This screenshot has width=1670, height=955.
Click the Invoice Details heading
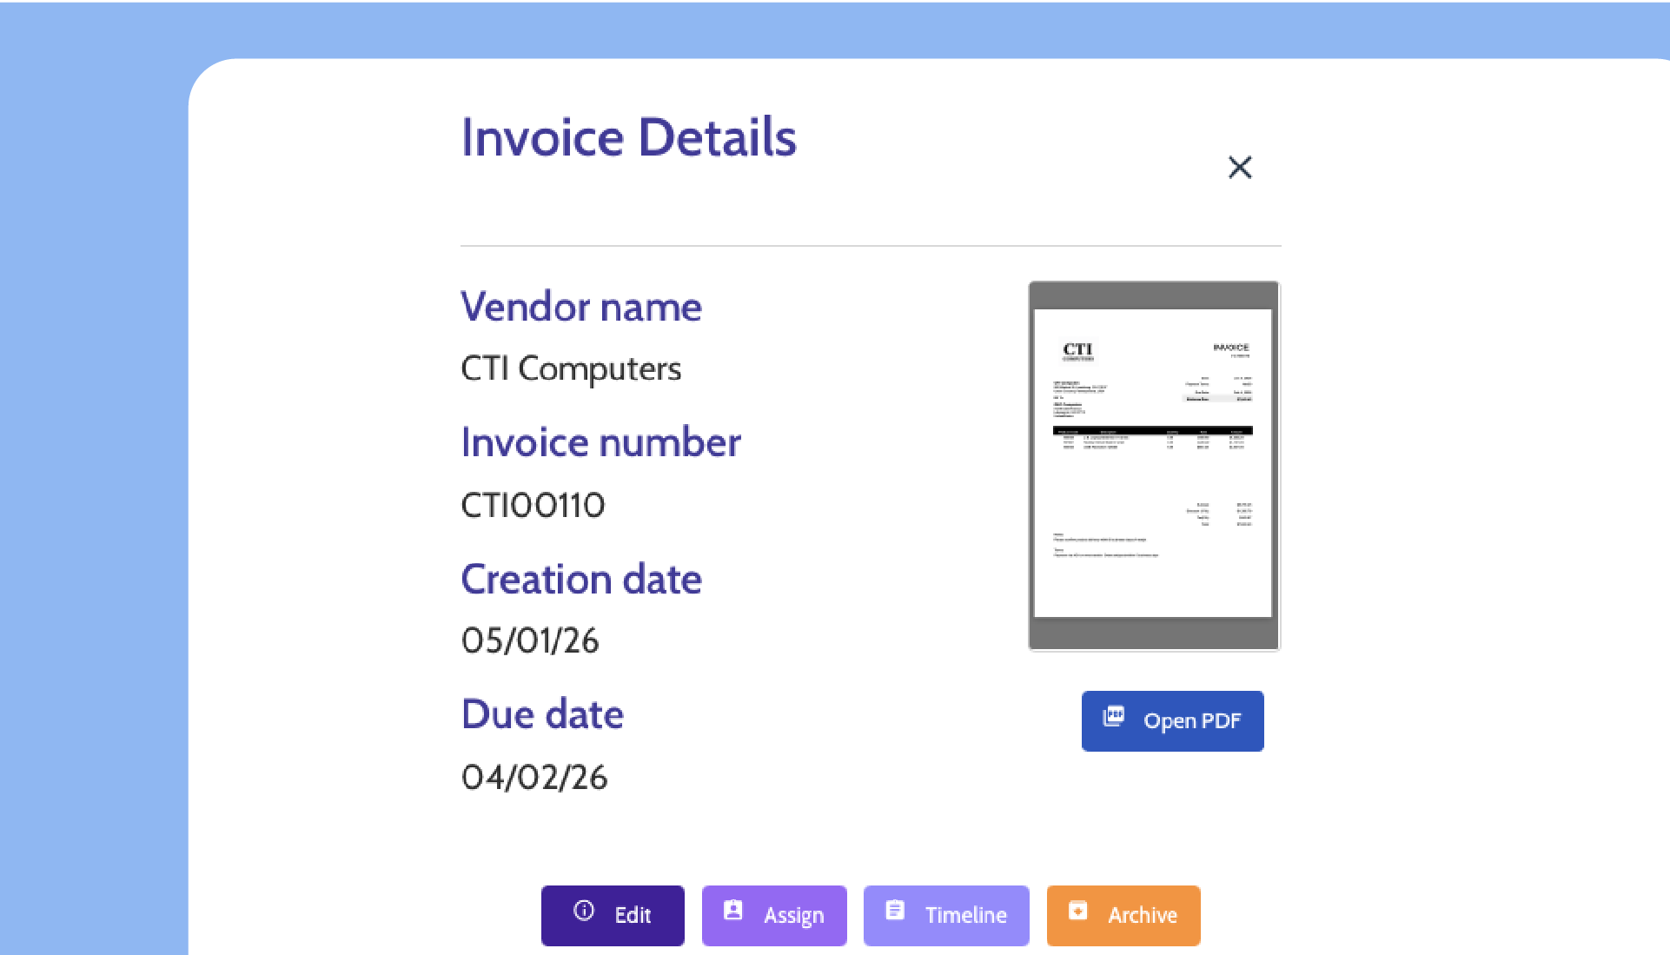pyautogui.click(x=628, y=137)
